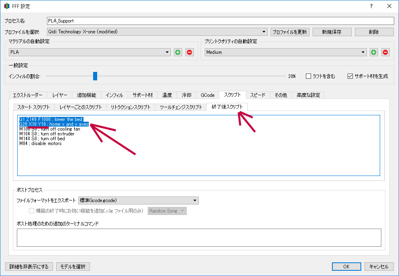Screen dimensions: 399x276
Task: Switch to the GCode tab
Action: click(208, 95)
